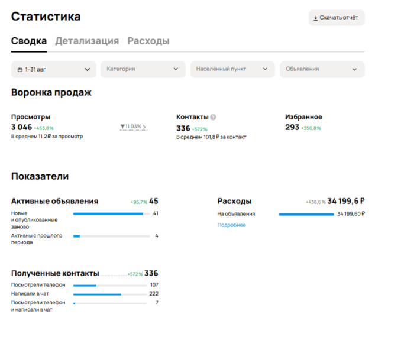Click the +350,8% favorites growth figure
Screen dimensions: 417x350
coord(311,128)
